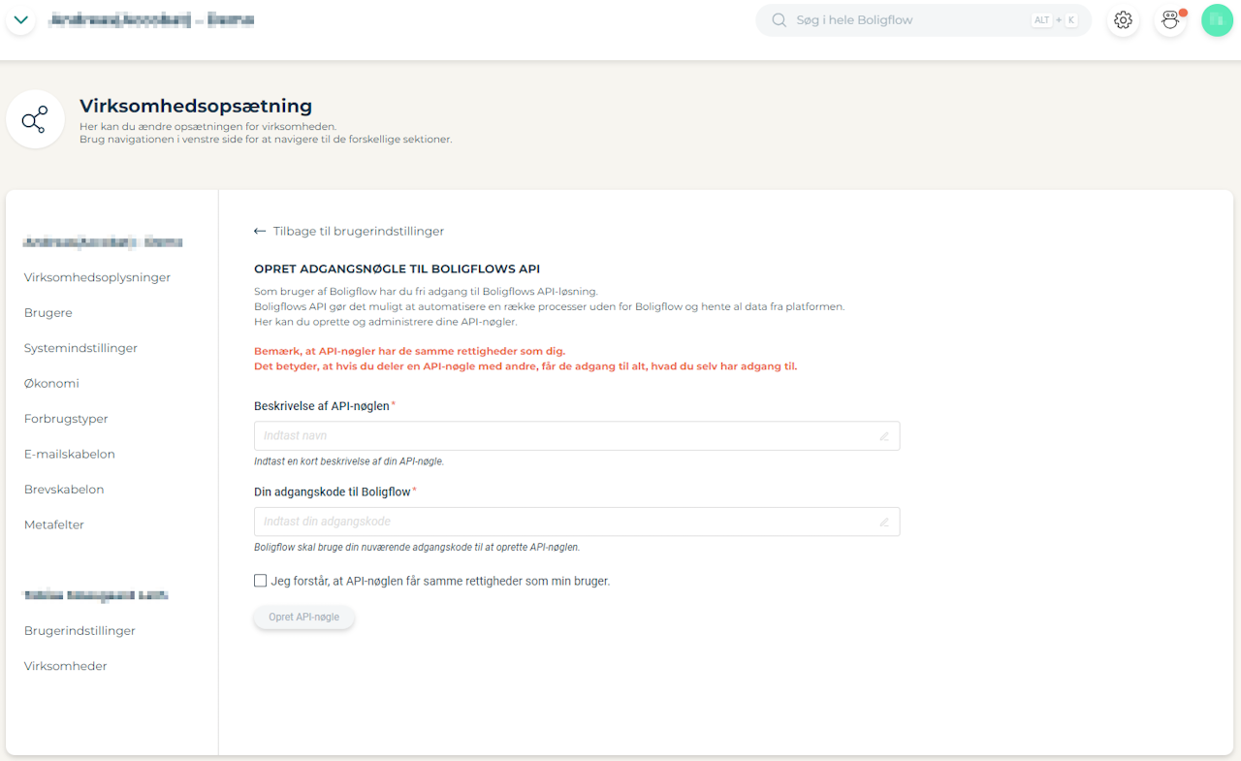
Task: Select Systemindstillinger in the sidebar
Action: pos(80,348)
